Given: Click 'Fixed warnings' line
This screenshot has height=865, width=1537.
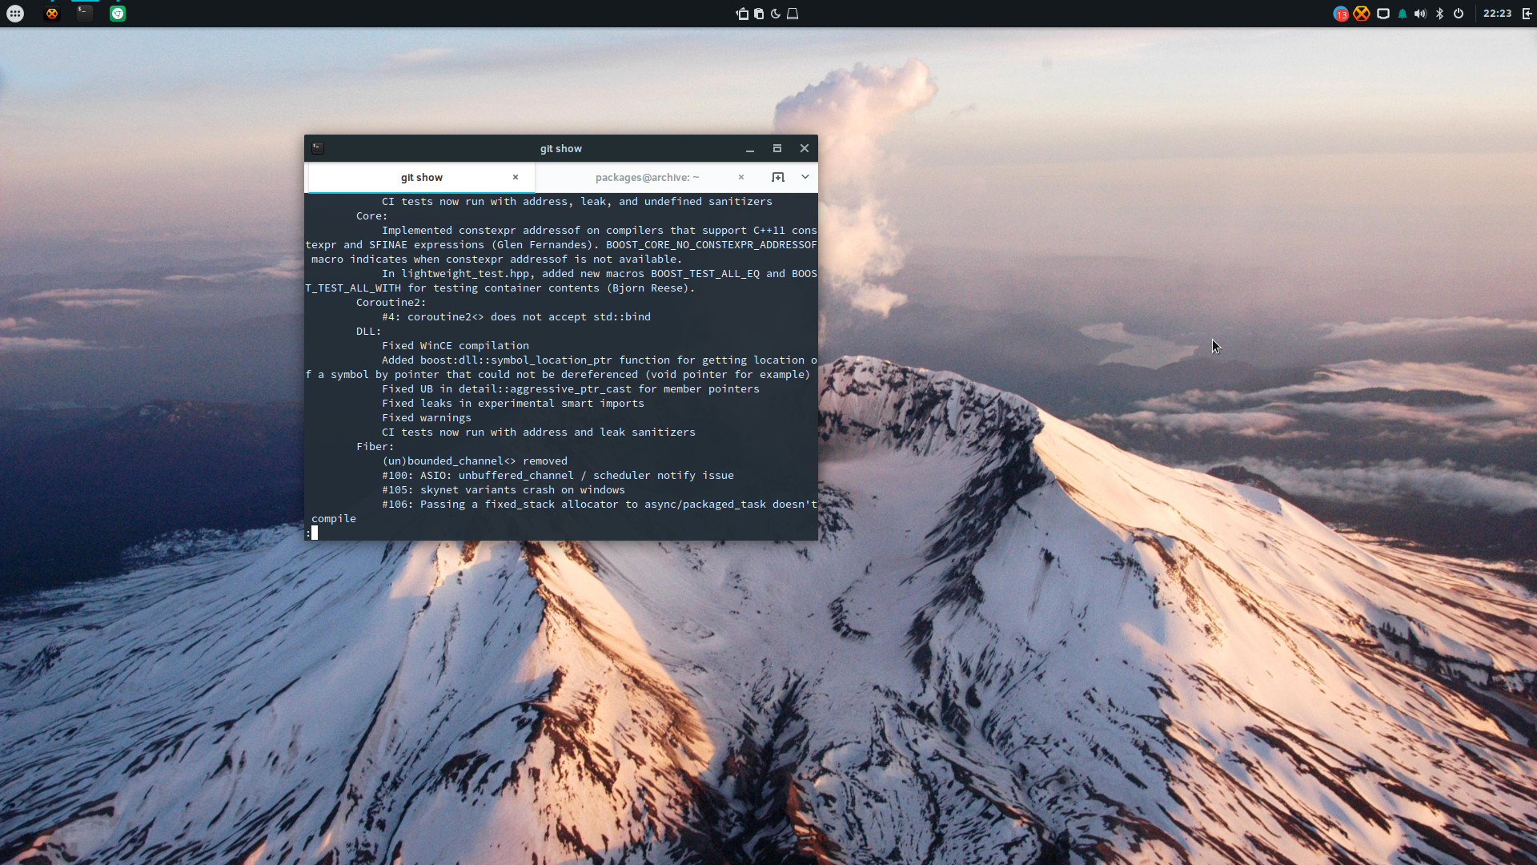Looking at the screenshot, I should (x=427, y=418).
